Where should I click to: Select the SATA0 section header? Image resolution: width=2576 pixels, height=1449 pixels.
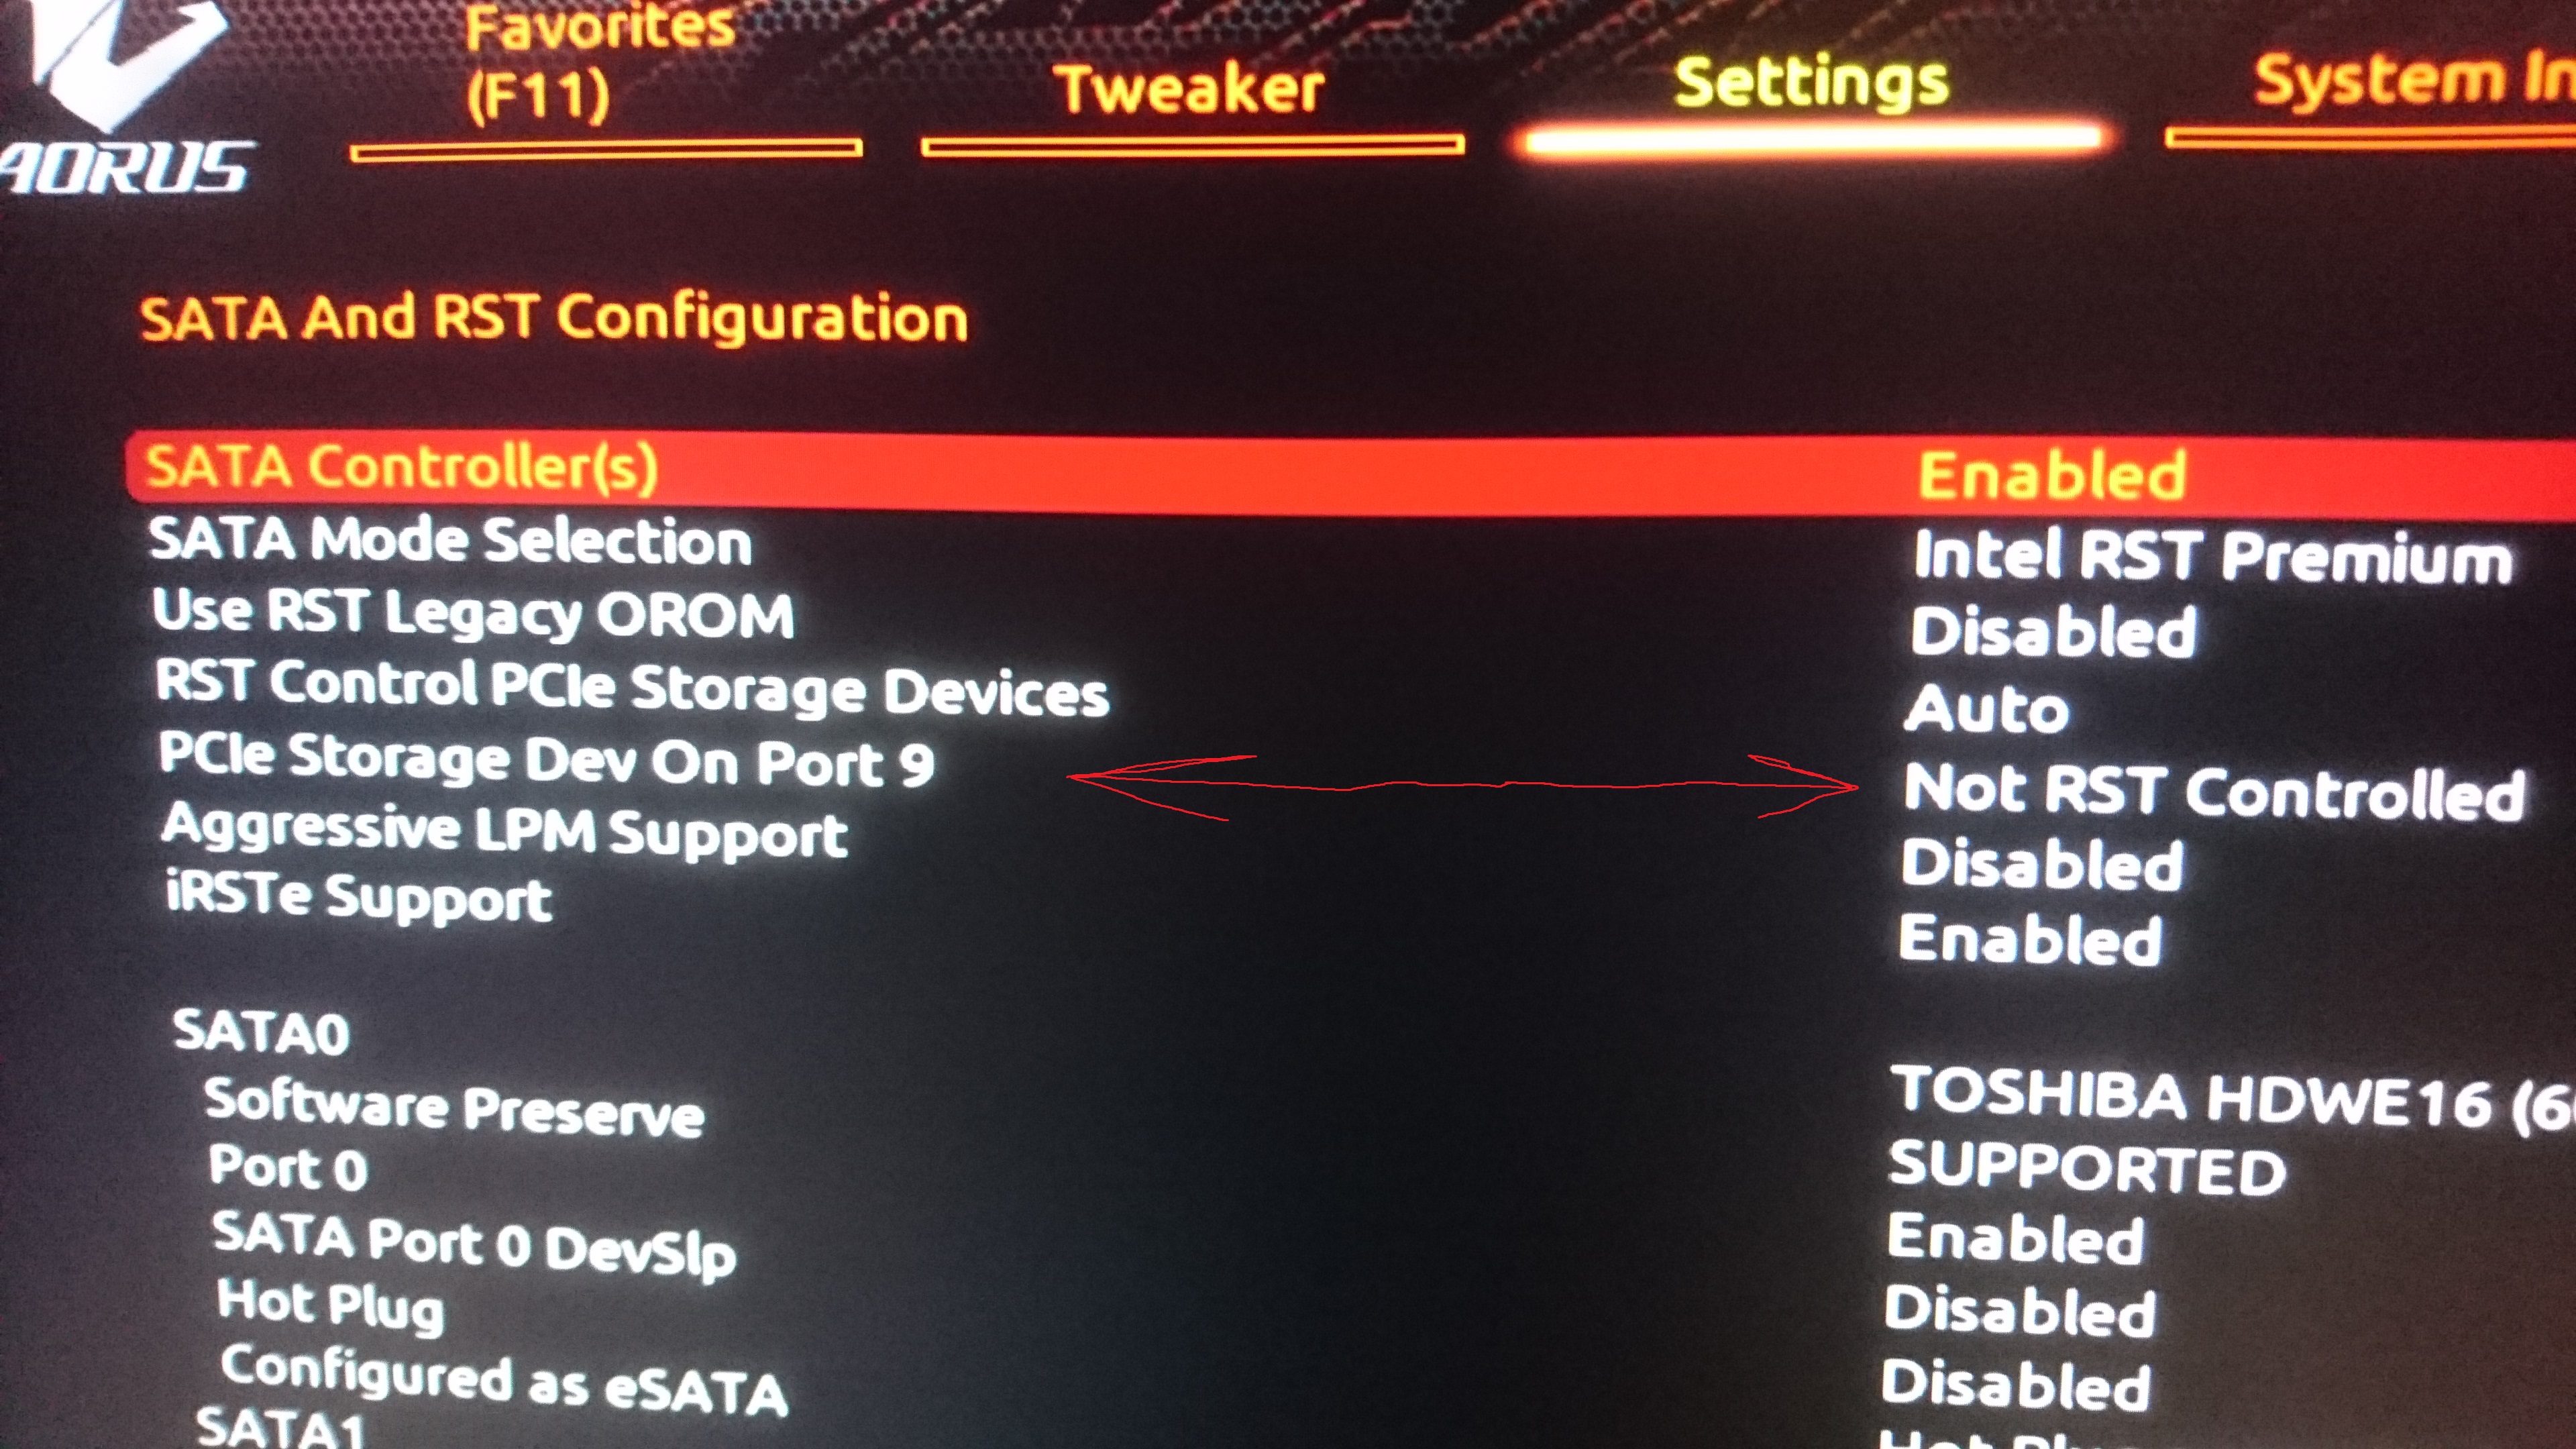(x=262, y=1032)
